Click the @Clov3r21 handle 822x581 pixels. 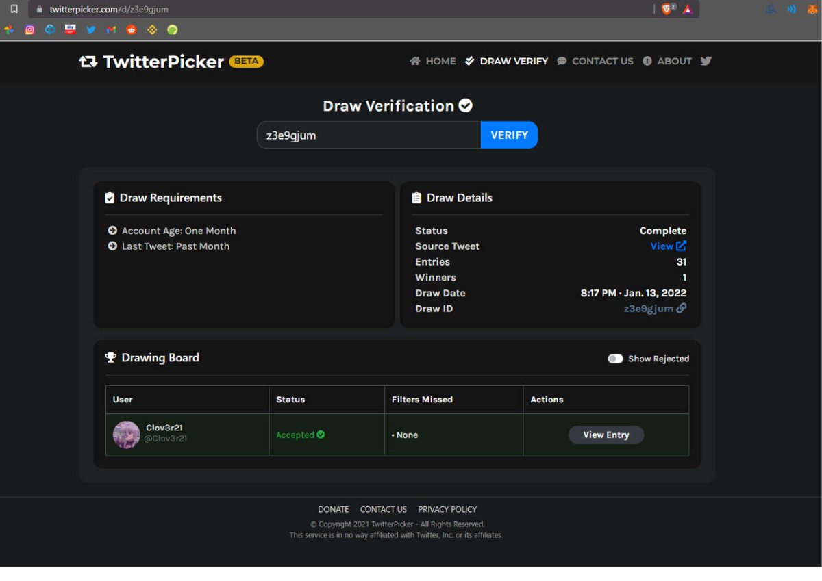point(166,439)
